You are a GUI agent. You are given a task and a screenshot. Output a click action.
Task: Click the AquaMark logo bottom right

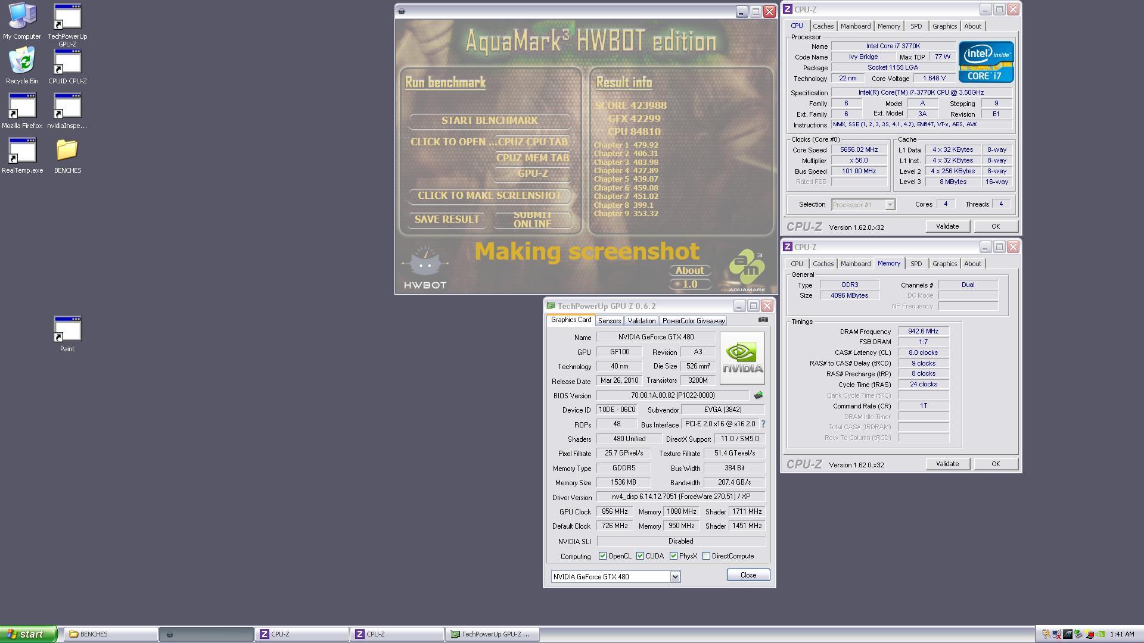tap(747, 271)
